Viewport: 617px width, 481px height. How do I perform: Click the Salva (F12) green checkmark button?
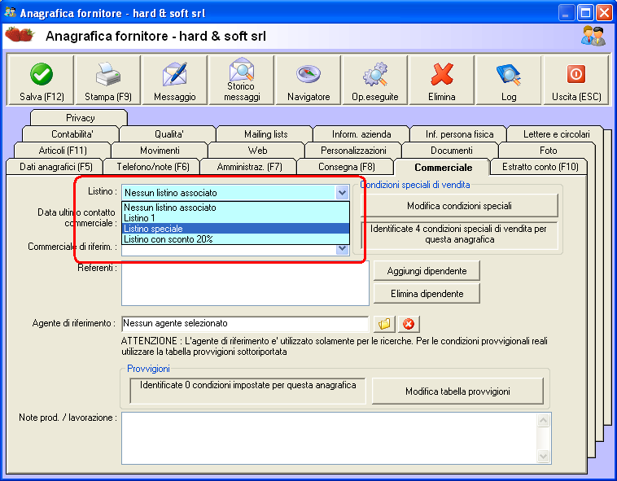(x=41, y=81)
